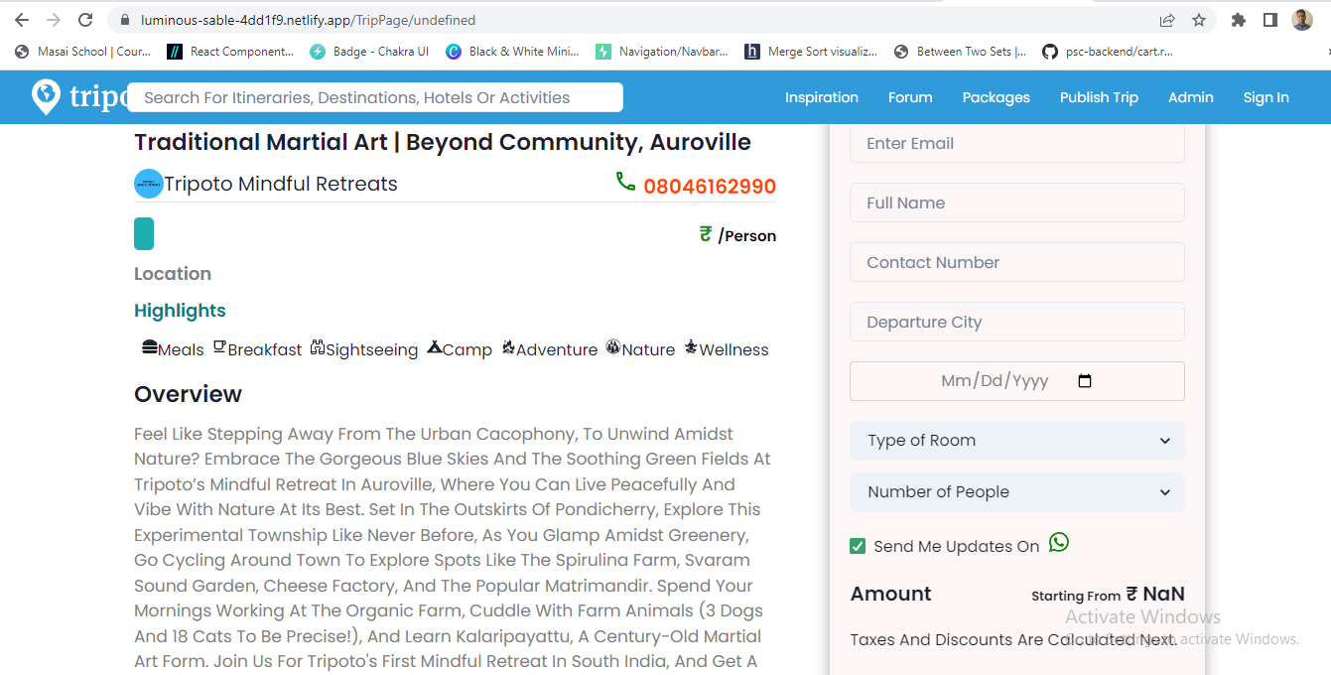Open the Chrome extensions puzzle icon

pyautogui.click(x=1238, y=20)
